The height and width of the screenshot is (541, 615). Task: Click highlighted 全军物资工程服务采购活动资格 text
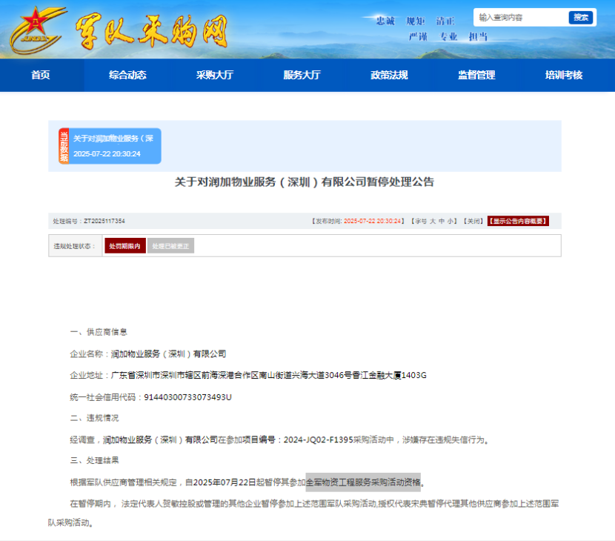pyautogui.click(x=363, y=482)
